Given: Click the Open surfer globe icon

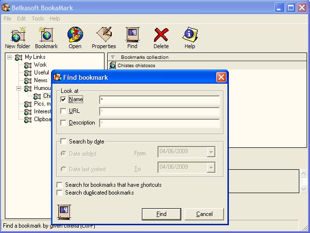Looking at the screenshot, I should [75, 35].
